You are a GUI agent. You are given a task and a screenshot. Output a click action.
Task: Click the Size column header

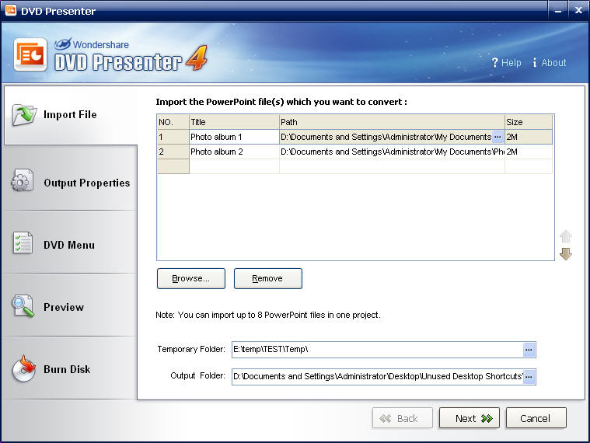pos(529,122)
